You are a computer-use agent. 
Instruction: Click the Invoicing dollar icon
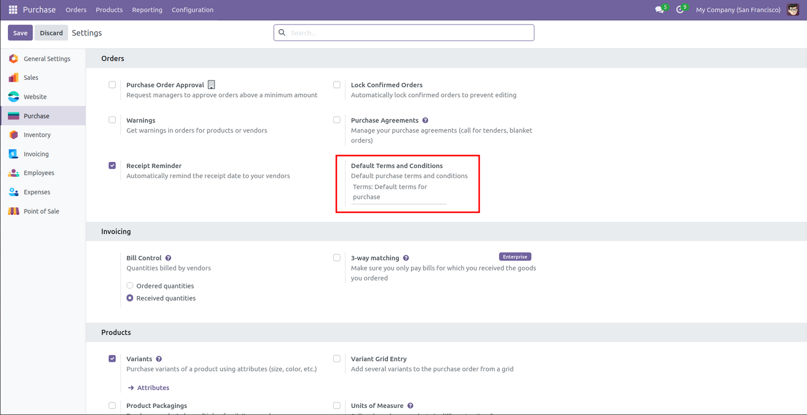tap(14, 154)
